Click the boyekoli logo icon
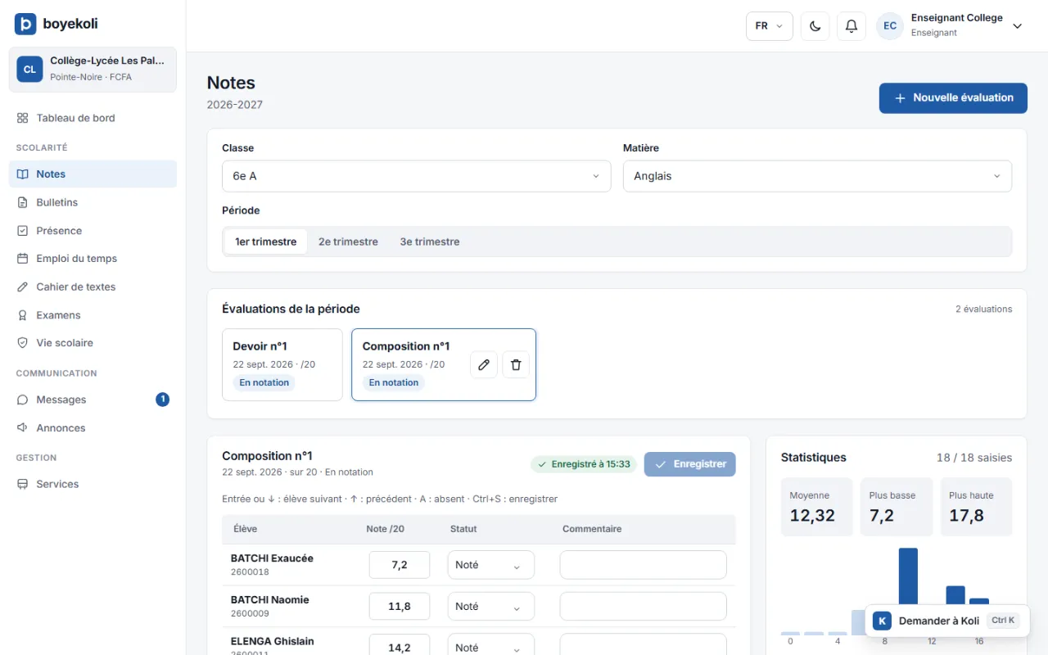Screen dimensions: 1048x655 point(25,24)
